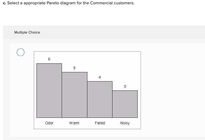The width and height of the screenshot is (205, 140).
Task: Click the gray Odor bar in chart
Action: (49, 90)
